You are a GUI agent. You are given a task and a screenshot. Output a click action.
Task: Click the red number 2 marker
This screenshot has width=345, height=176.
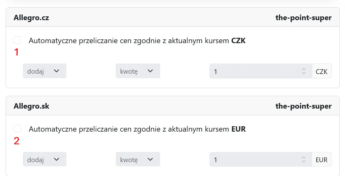(16, 141)
